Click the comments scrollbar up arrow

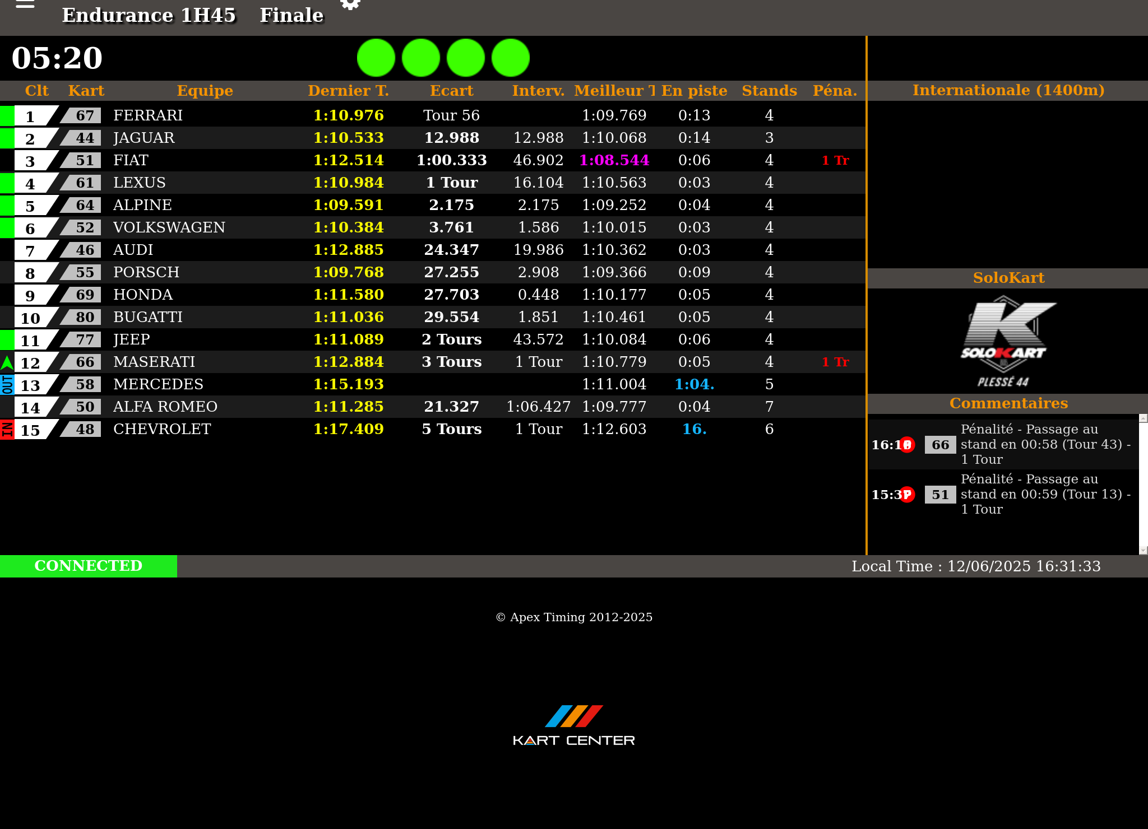(x=1144, y=418)
